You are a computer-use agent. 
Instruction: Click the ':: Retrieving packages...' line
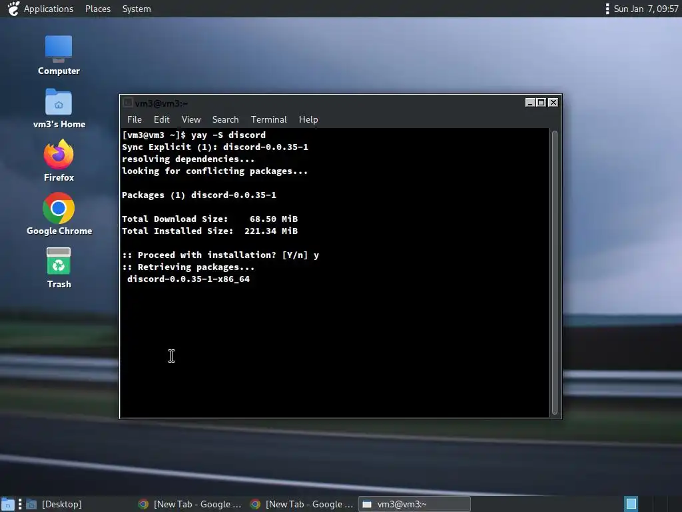click(188, 267)
